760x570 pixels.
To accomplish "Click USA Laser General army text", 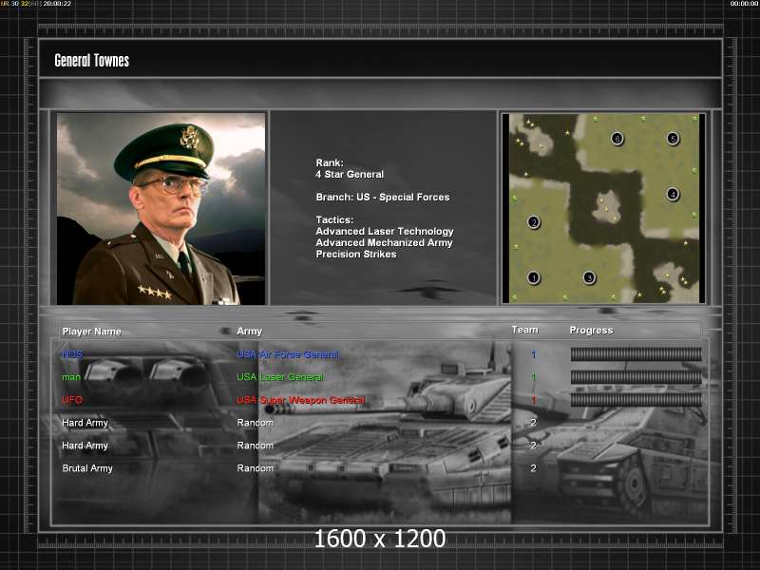I will 280,377.
